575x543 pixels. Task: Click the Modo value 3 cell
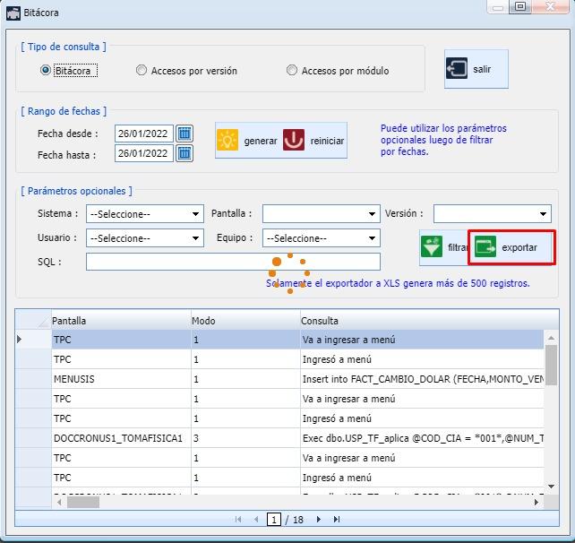click(245, 438)
